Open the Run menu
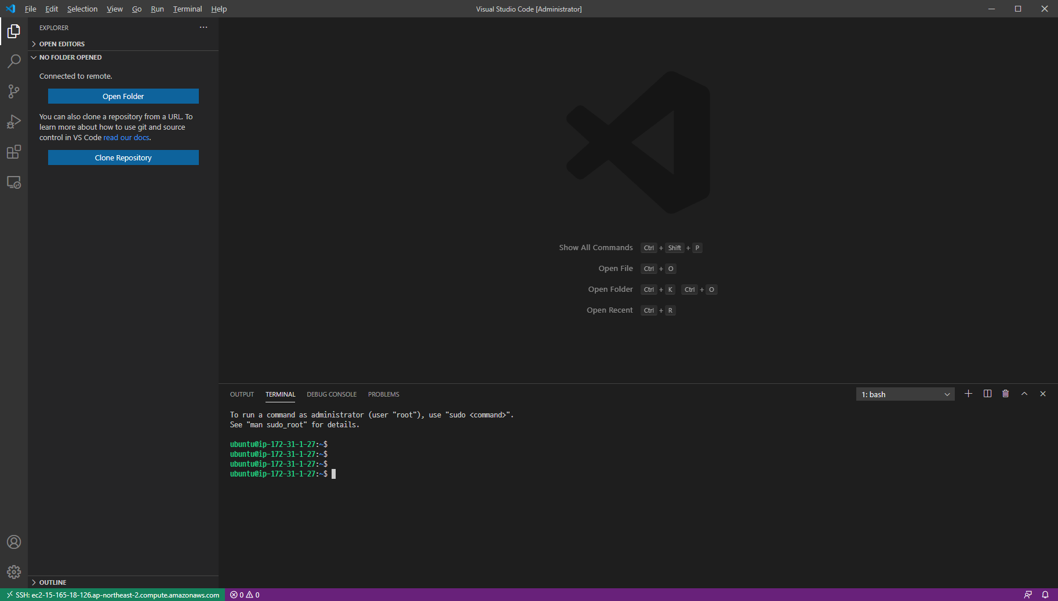Screen dimensions: 1058x601 click(x=157, y=9)
